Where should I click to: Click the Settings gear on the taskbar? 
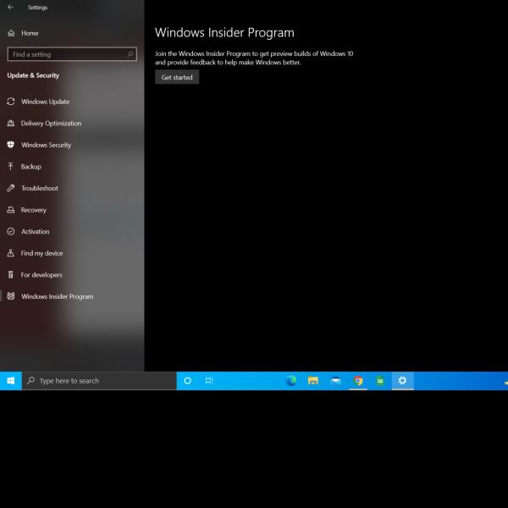click(402, 381)
